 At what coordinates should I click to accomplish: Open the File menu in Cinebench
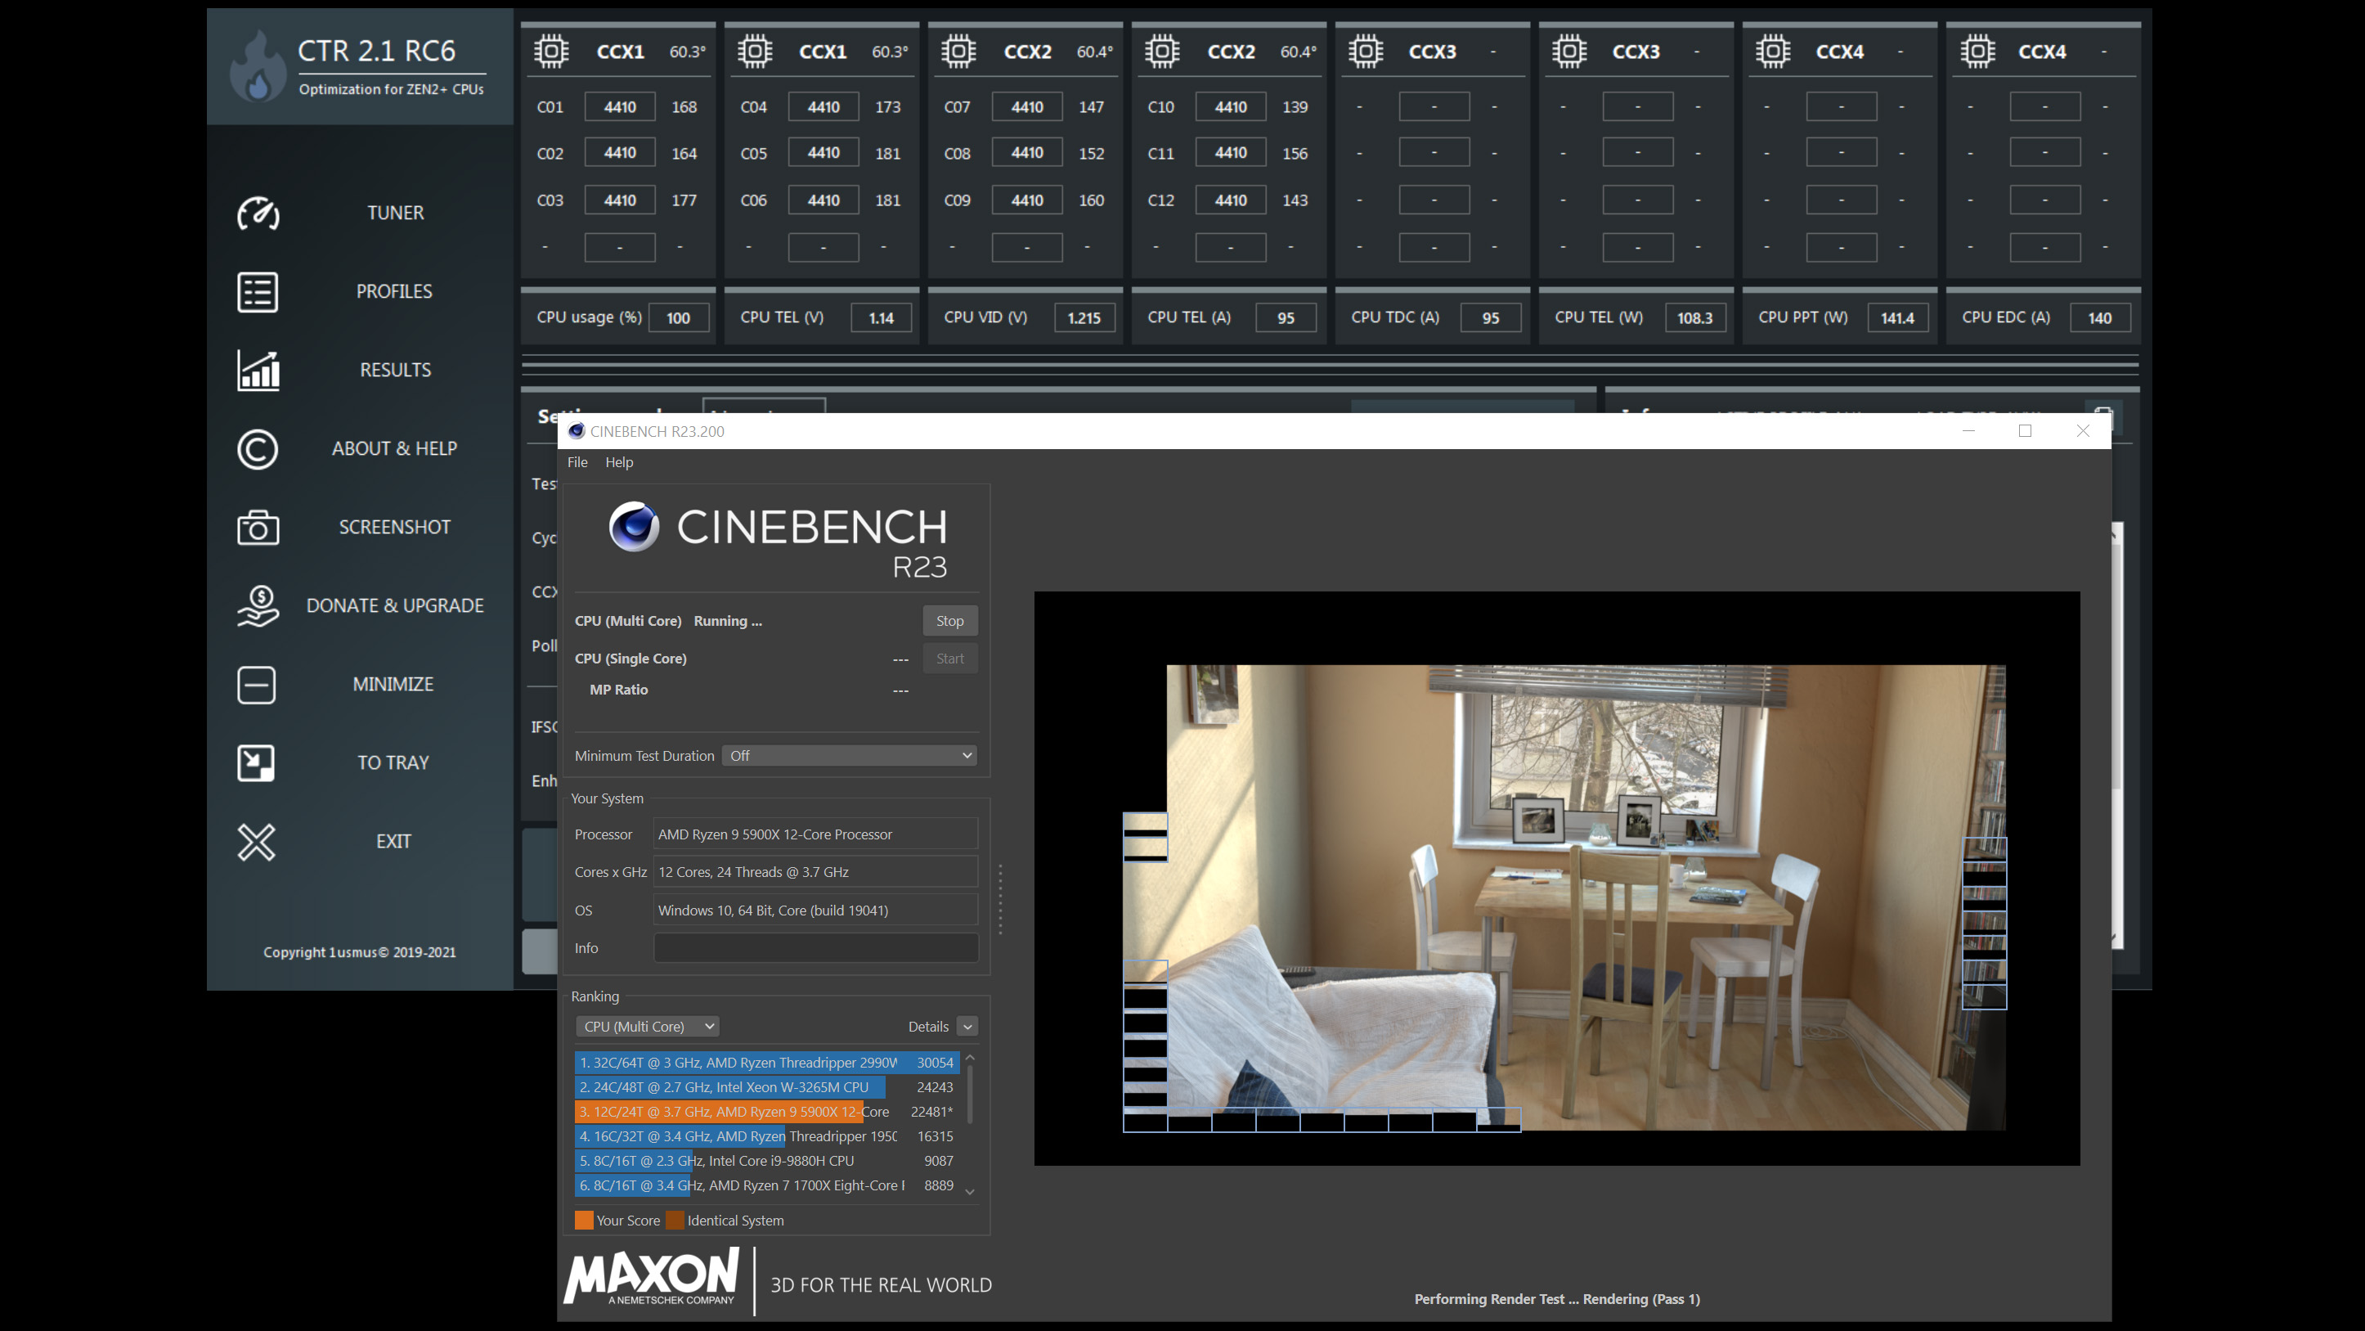(577, 462)
